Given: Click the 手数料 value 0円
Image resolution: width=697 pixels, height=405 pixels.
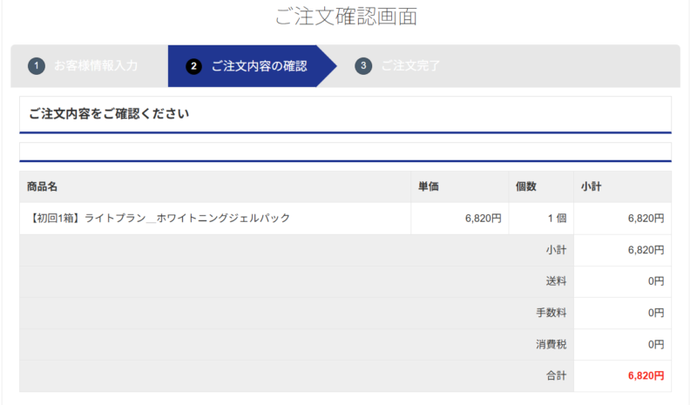Looking at the screenshot, I should (656, 313).
